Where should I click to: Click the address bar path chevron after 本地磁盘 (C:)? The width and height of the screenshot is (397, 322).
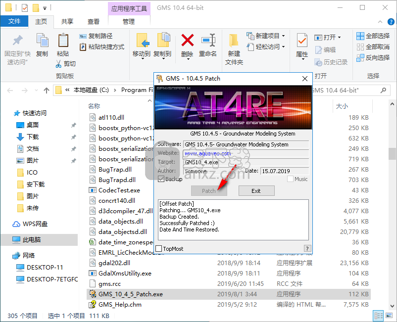[x=115, y=91]
